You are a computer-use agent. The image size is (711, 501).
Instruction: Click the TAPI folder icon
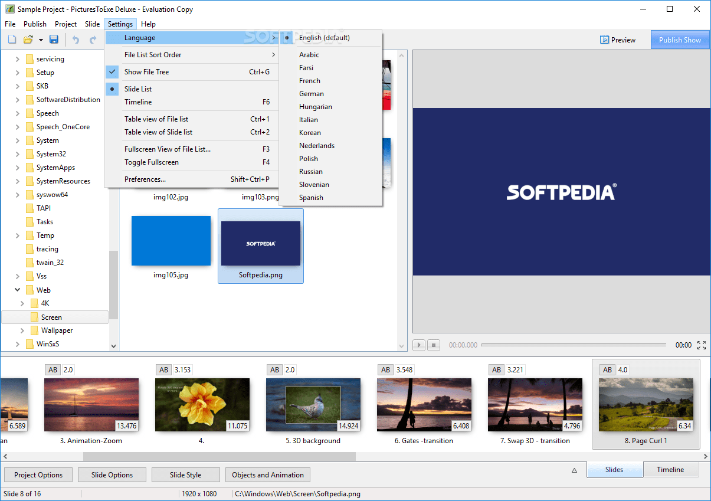pos(30,208)
